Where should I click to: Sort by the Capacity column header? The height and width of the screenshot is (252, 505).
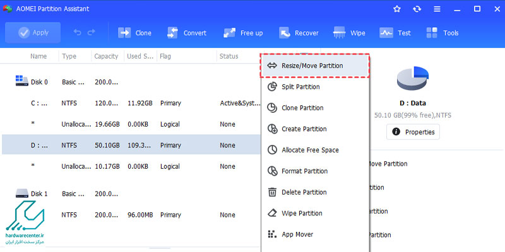click(106, 56)
